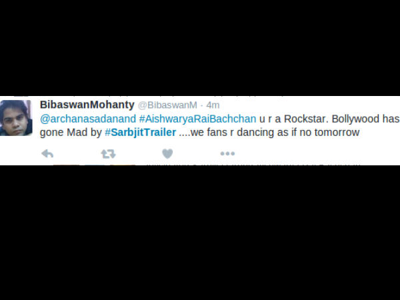This screenshot has width=400, height=300.
Task: Click the phrase 'u r a Rockstar.'
Action: click(x=294, y=119)
